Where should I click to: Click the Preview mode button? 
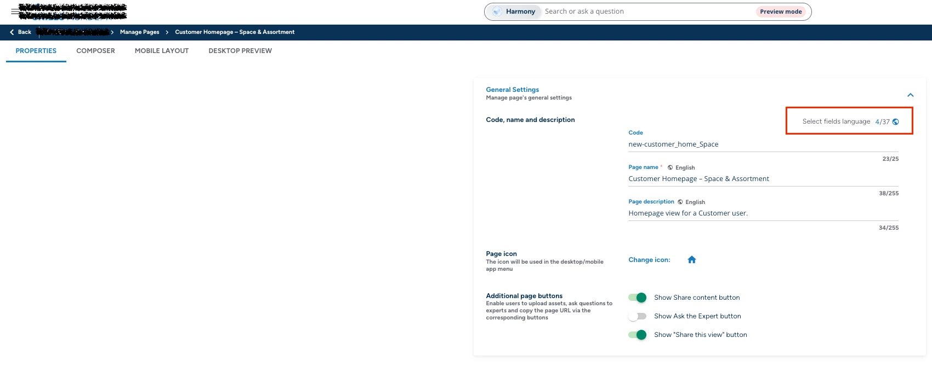pyautogui.click(x=781, y=11)
